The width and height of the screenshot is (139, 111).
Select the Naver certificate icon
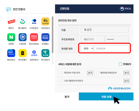pos(11,37)
